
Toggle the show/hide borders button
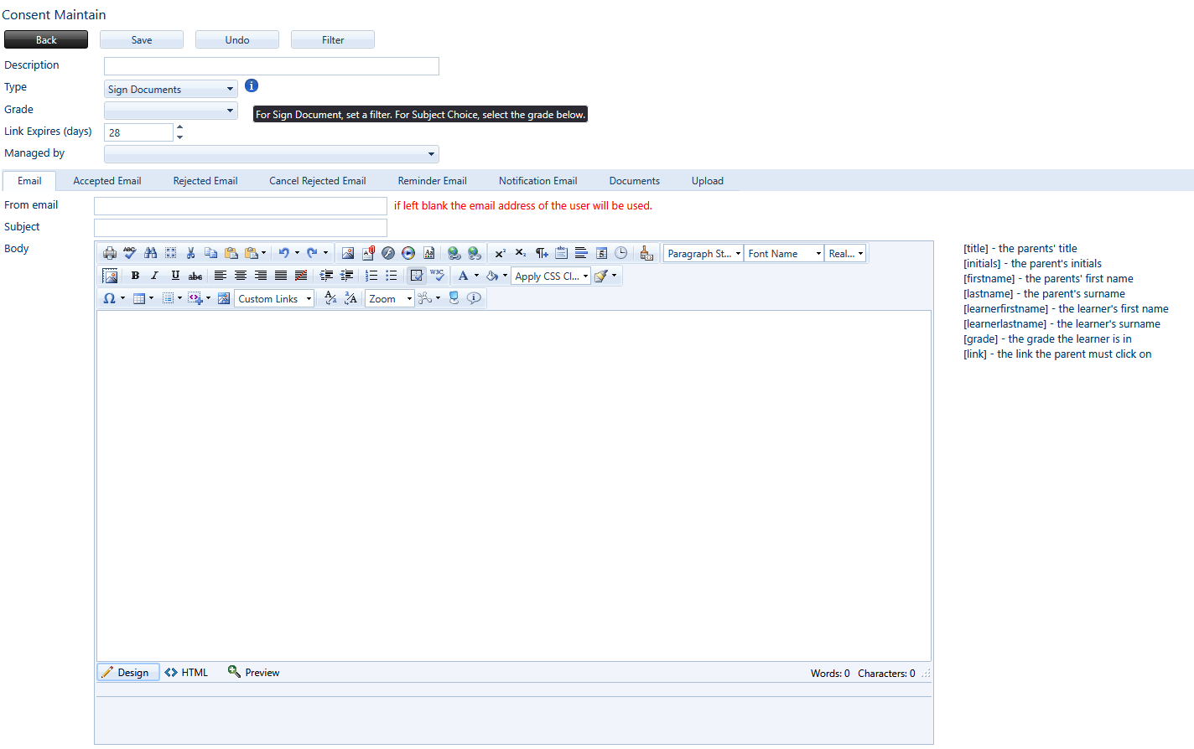click(x=417, y=276)
